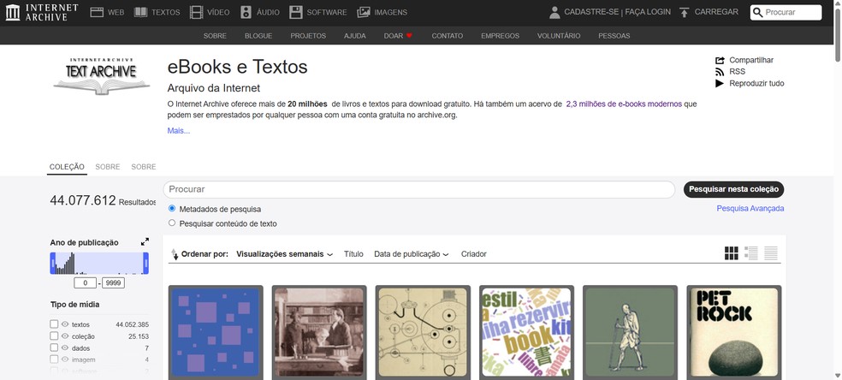
Task: Open the Áudio media section icon
Action: click(246, 12)
